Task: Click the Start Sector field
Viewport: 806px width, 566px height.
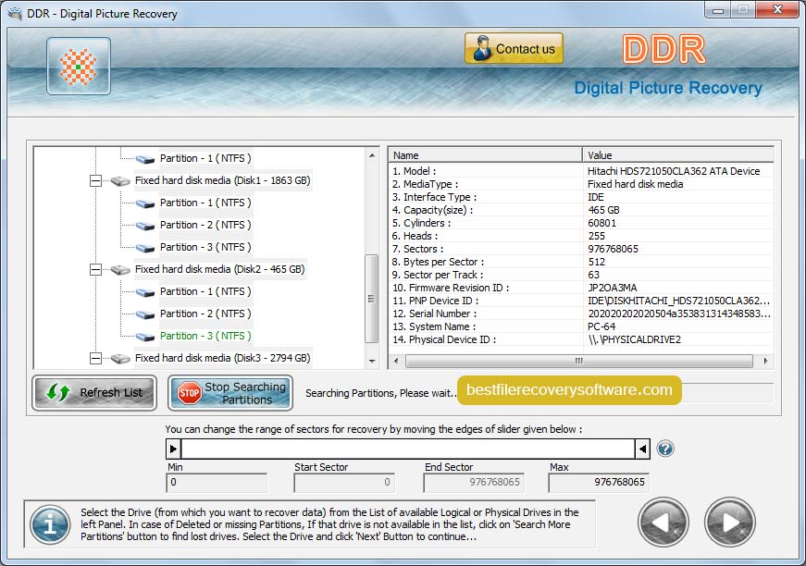Action: click(344, 482)
